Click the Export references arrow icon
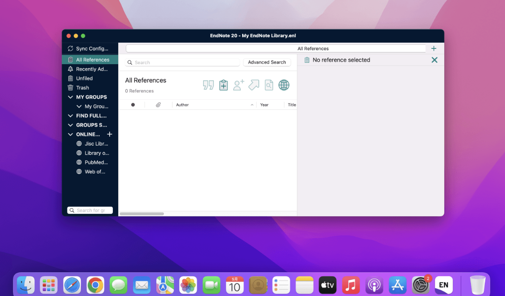Viewport: 505px width, 296px height. point(254,85)
